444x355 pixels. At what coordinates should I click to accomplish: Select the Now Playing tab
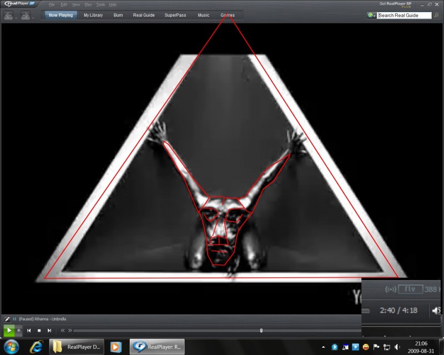pos(60,16)
